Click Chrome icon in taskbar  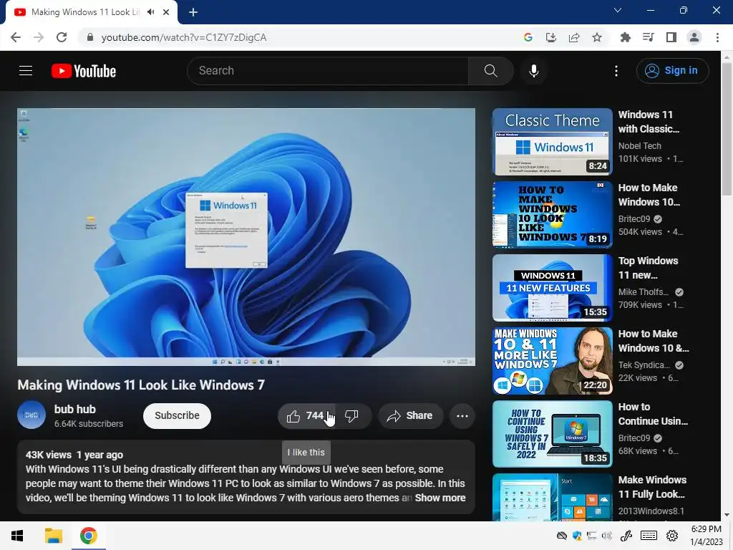pyautogui.click(x=88, y=536)
